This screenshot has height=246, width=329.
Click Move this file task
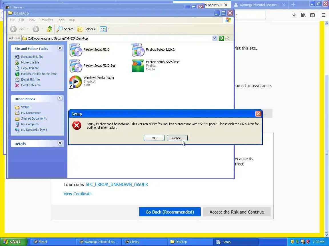click(x=30, y=62)
